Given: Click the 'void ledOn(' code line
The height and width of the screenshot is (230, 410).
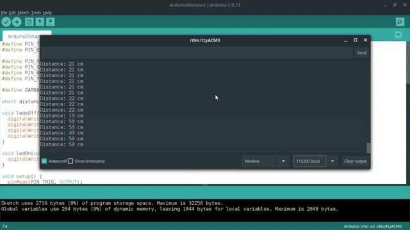Looking at the screenshot, I should point(20,153).
